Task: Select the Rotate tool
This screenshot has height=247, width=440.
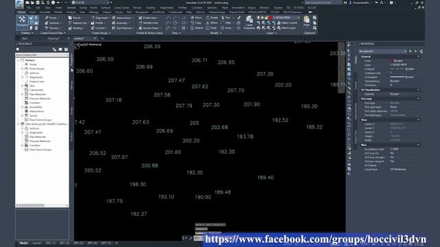Action: click(212, 18)
